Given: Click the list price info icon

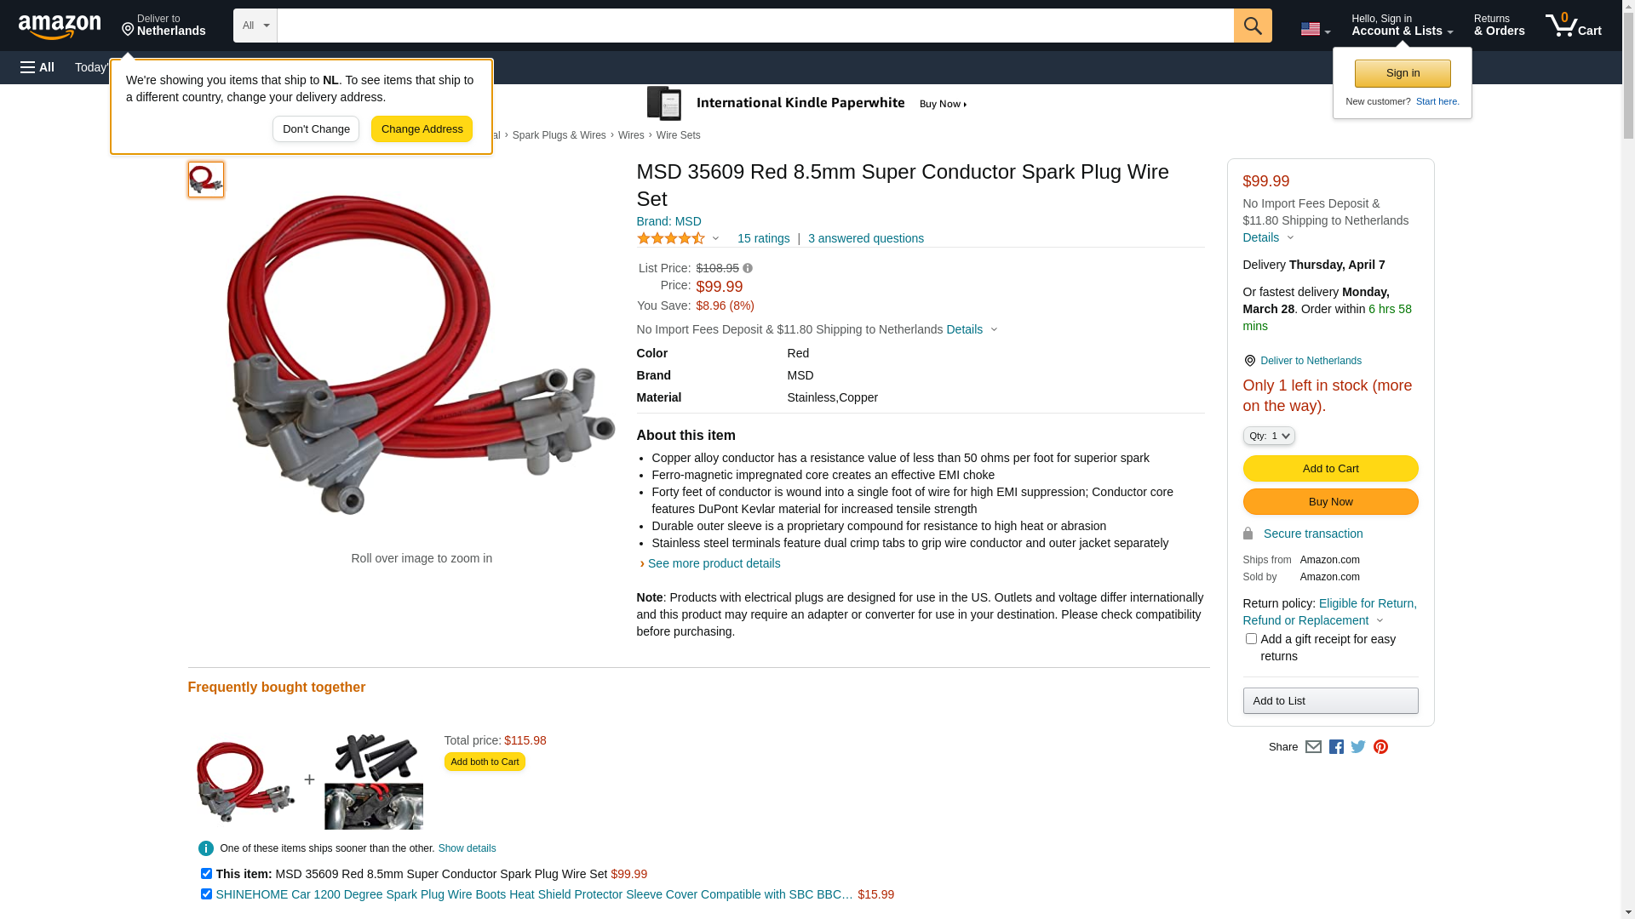Looking at the screenshot, I should click(748, 268).
